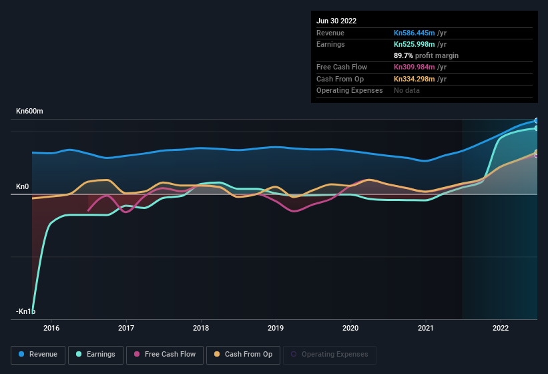548x374 pixels.
Task: Click the Kn334.298m cash from op value
Action: coord(414,79)
